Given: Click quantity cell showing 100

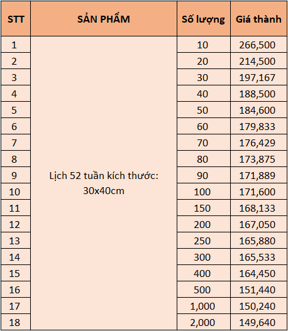Looking at the screenshot, I should (204, 192).
